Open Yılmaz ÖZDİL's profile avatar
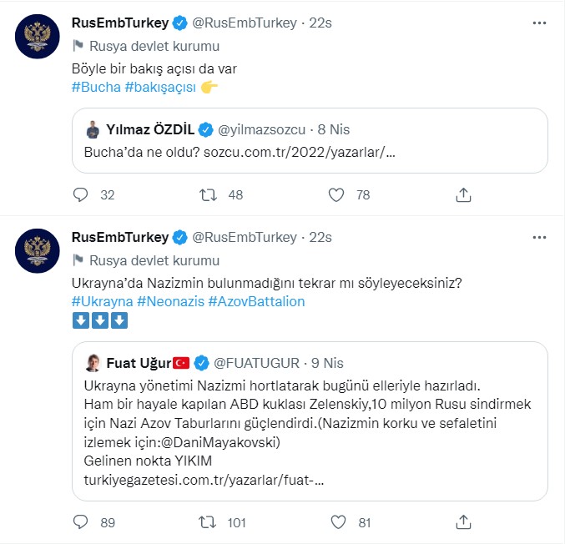Screen dimensions: 565x544 93,130
